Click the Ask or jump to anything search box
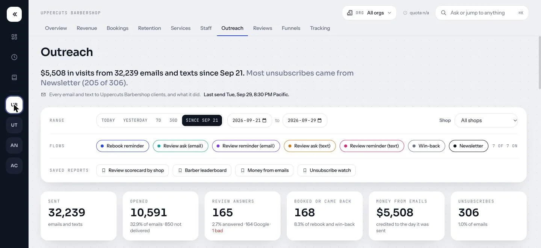Screen dimensions: 541x248 pyautogui.click(x=482, y=13)
